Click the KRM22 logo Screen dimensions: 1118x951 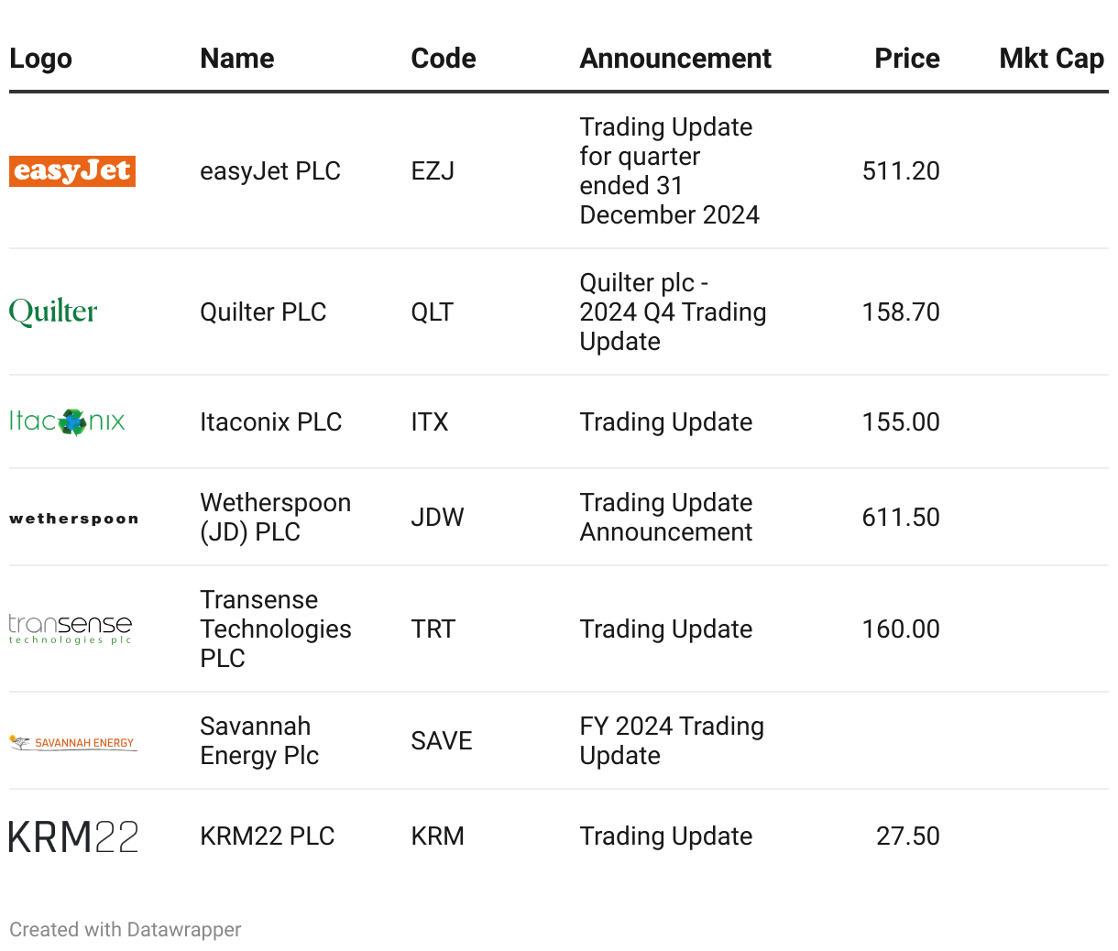pyautogui.click(x=73, y=836)
